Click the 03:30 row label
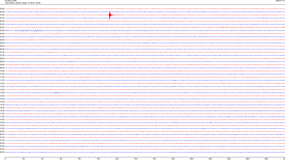 coord(2,31)
